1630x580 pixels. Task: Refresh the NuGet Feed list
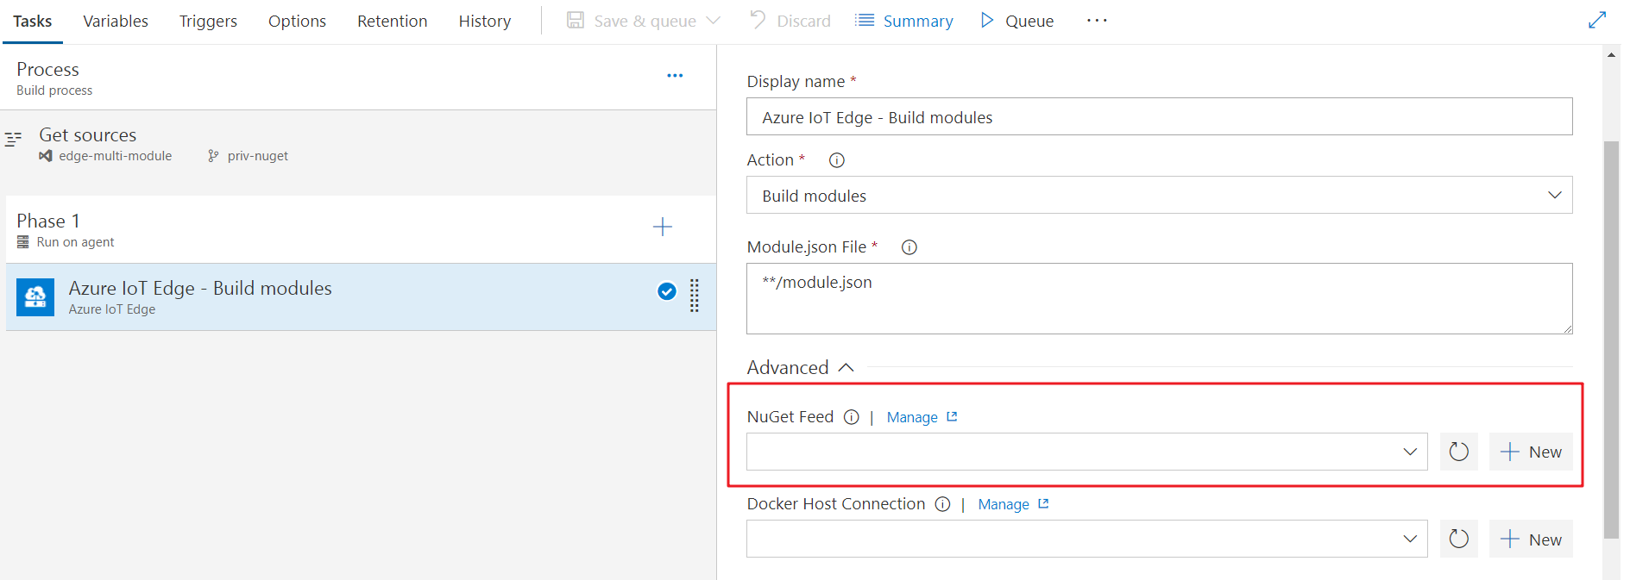tap(1458, 452)
